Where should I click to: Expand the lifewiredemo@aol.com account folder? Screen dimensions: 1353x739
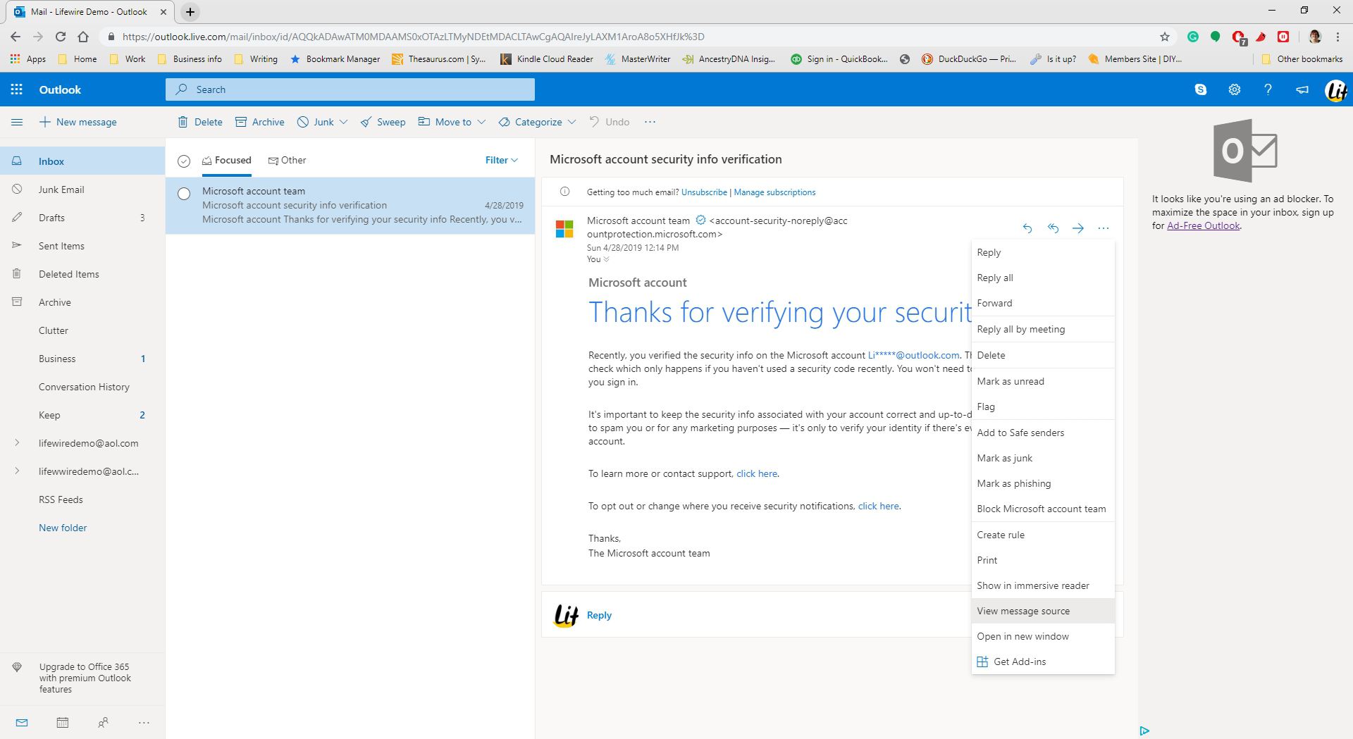click(x=17, y=442)
